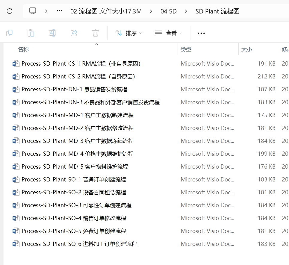Click the Delete trash bin icon

(95, 33)
